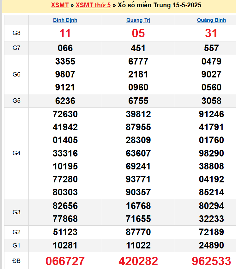236x269 pixels.
Task: Click G6 number 9807
Action: [x=65, y=75]
